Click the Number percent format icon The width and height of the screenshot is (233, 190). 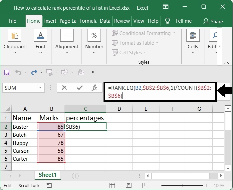[x=94, y=35]
